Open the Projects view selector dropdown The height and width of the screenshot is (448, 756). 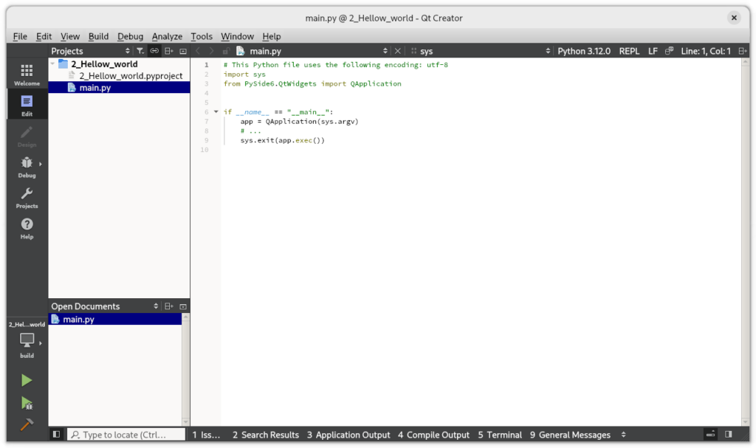127,51
